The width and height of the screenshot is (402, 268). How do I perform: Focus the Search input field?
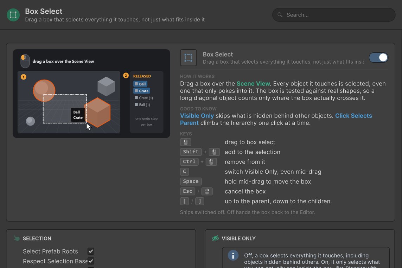coord(333,15)
